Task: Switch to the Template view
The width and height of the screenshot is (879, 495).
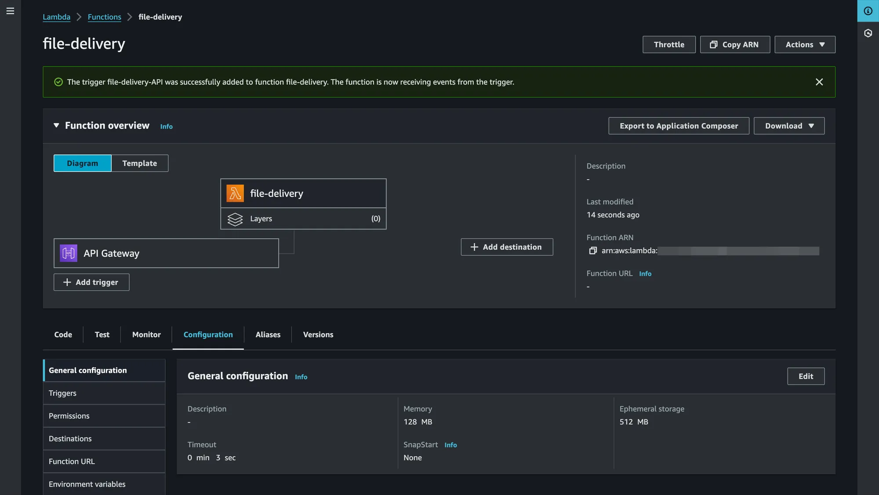Action: [x=139, y=163]
